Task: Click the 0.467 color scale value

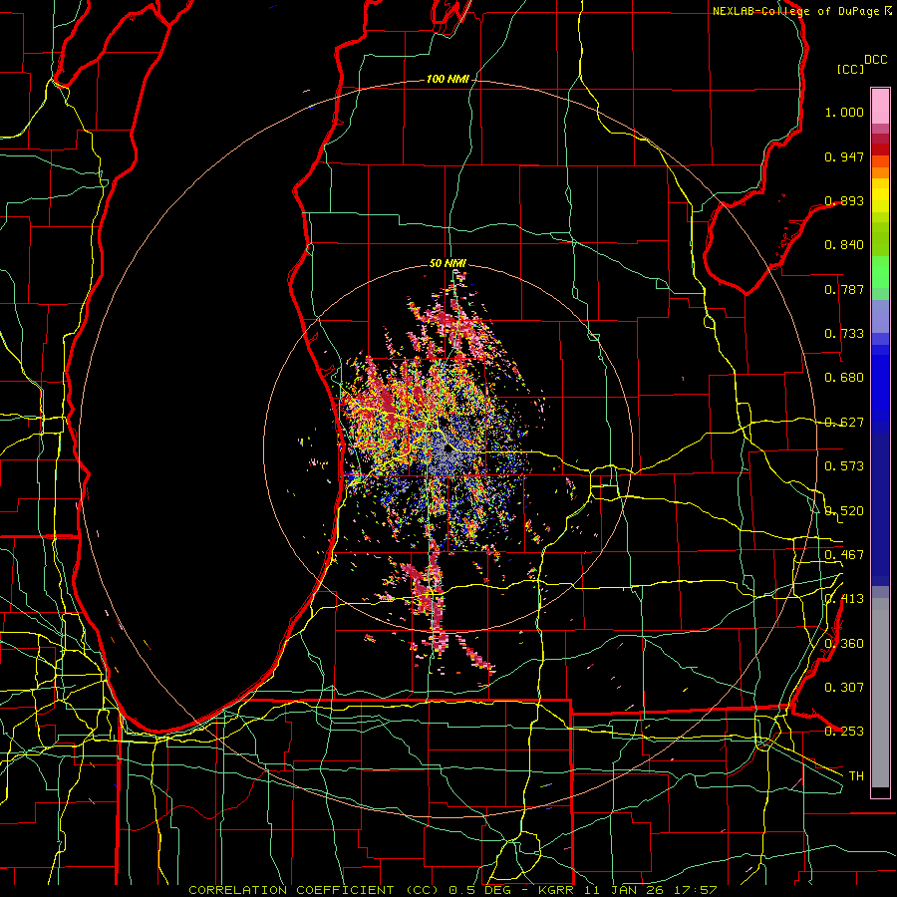Action: click(x=844, y=555)
